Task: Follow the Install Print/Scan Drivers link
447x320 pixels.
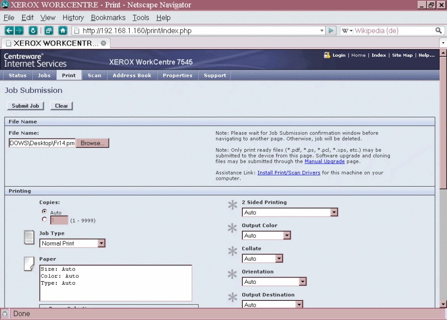Action: point(289,173)
